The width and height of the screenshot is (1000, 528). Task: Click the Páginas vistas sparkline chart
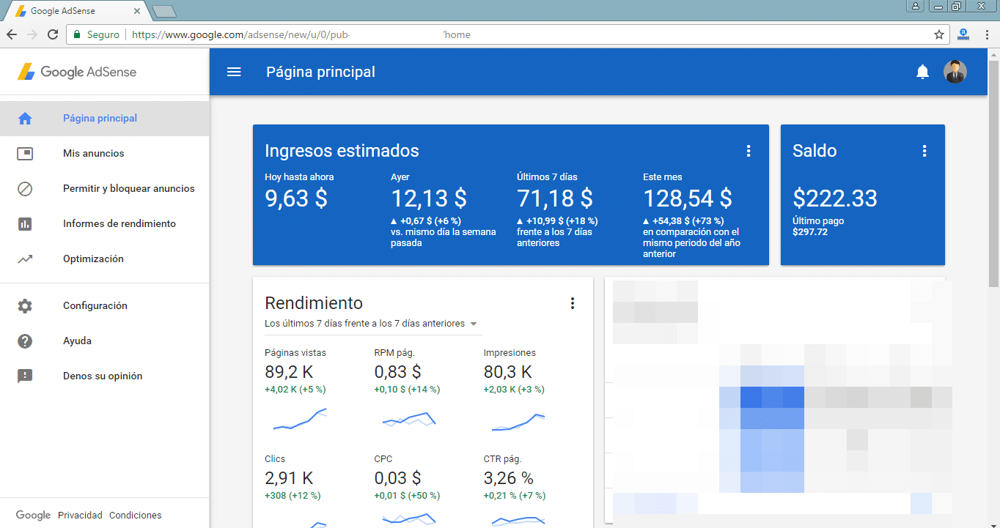(x=300, y=419)
